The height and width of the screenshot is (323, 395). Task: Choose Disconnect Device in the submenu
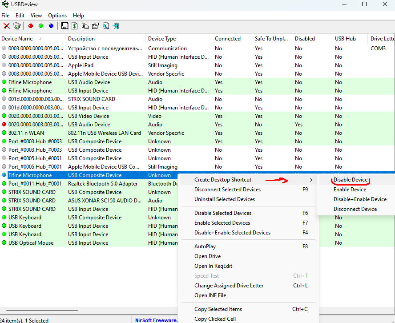355,209
